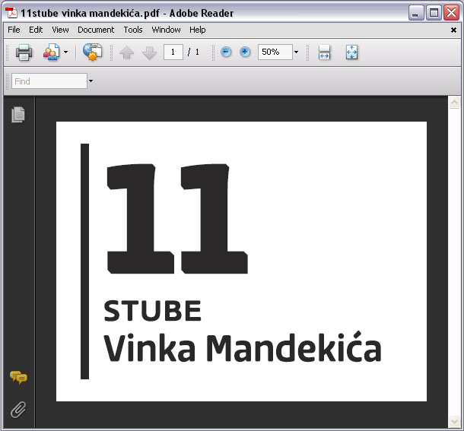The width and height of the screenshot is (464, 431).
Task: Expand the Find options dropdown arrow
Action: [91, 81]
